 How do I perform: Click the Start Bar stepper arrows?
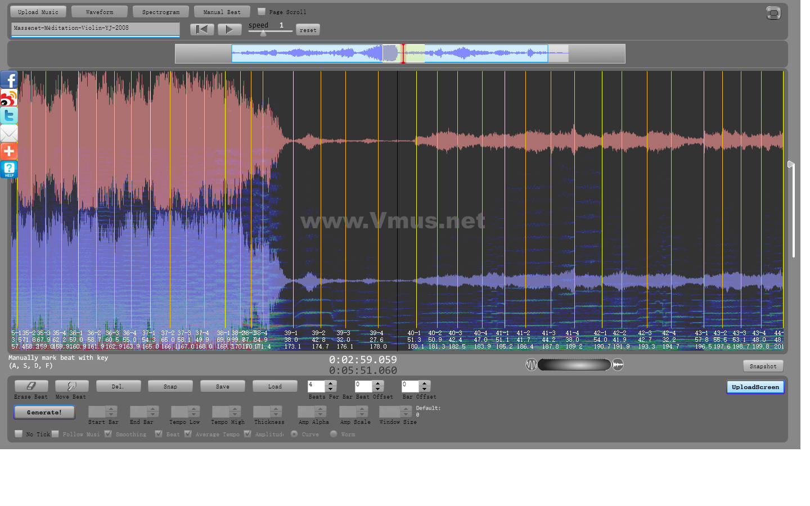[111, 412]
